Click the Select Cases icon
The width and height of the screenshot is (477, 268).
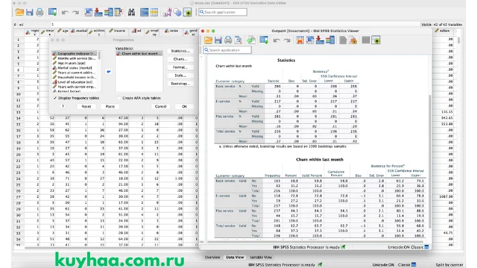pos(154,12)
